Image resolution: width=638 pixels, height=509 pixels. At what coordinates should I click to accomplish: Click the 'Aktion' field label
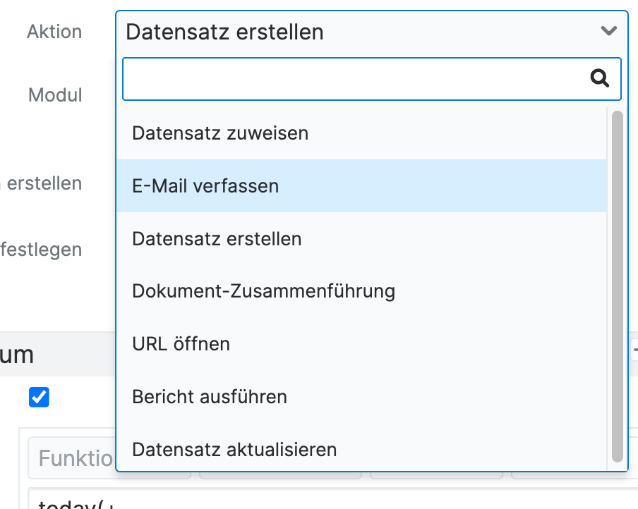click(x=54, y=32)
